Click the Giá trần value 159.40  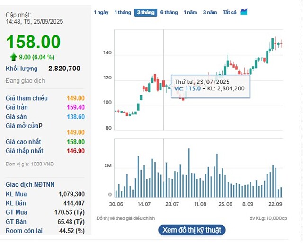(75, 107)
